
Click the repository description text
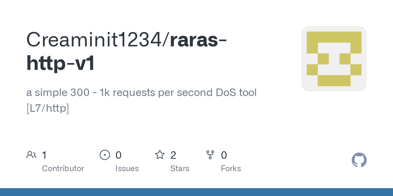tap(141, 93)
